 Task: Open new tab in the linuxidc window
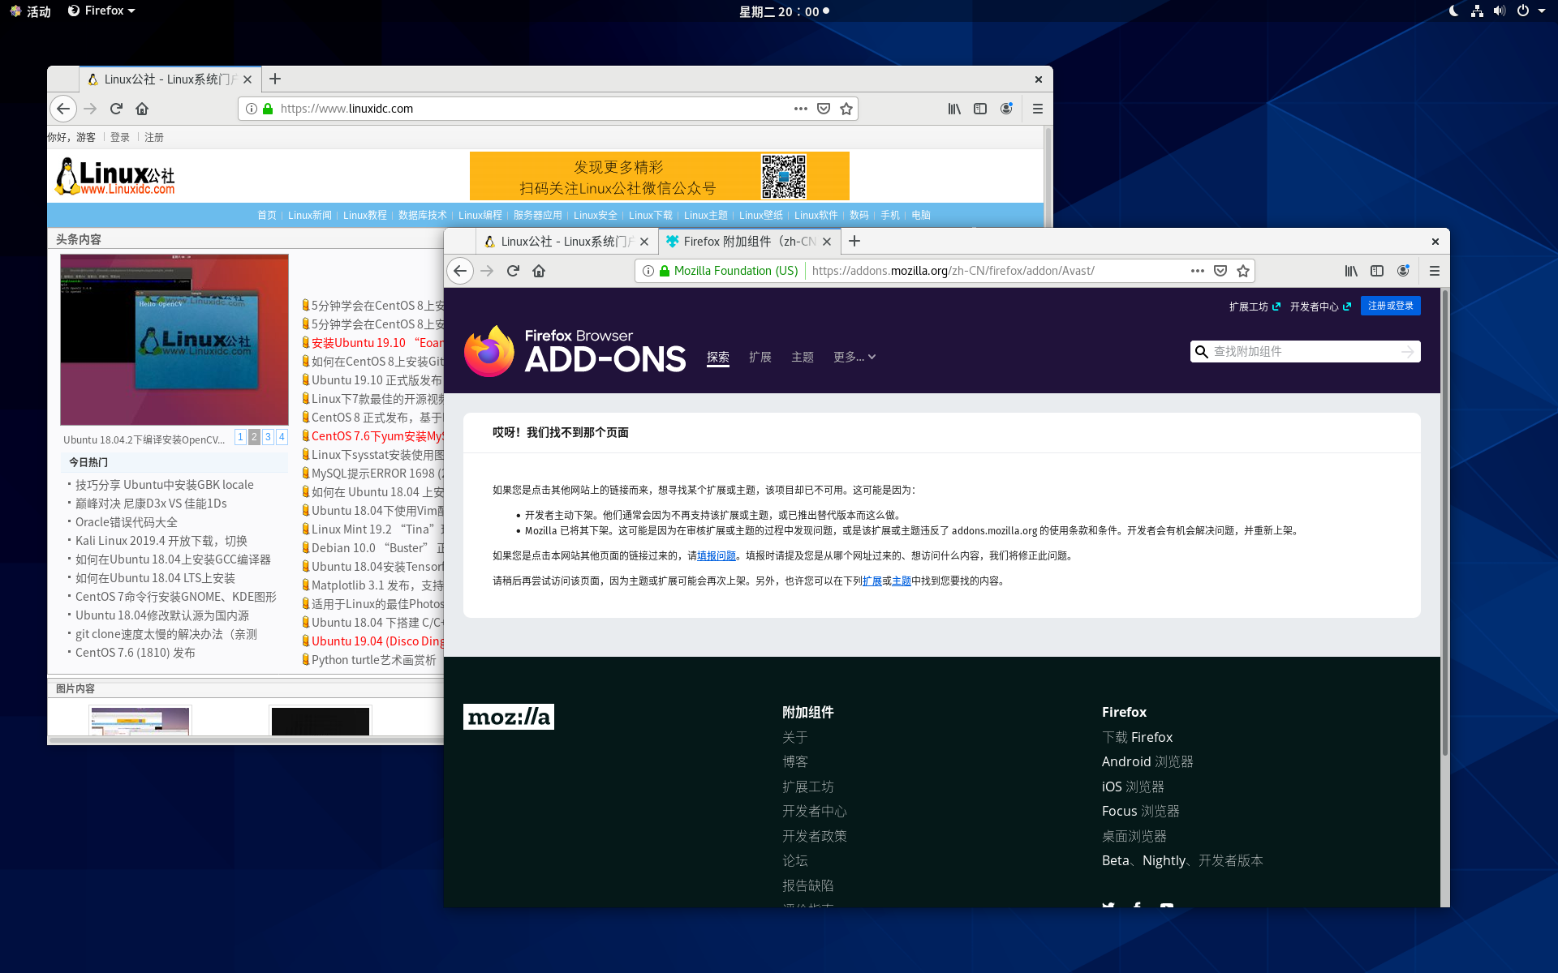click(x=275, y=79)
